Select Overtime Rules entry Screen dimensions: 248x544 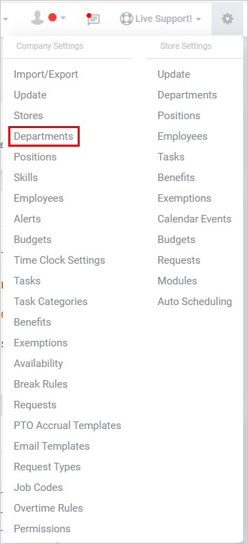[48, 508]
